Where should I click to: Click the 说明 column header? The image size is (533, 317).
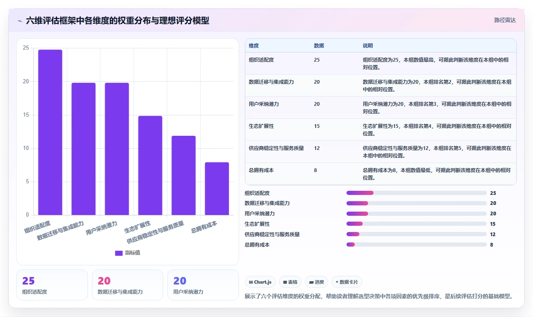(x=368, y=46)
